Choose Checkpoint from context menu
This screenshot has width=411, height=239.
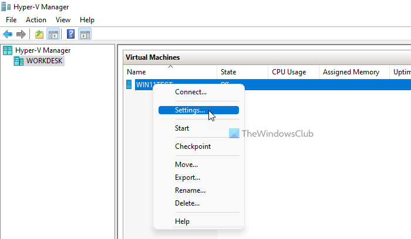tap(198, 146)
